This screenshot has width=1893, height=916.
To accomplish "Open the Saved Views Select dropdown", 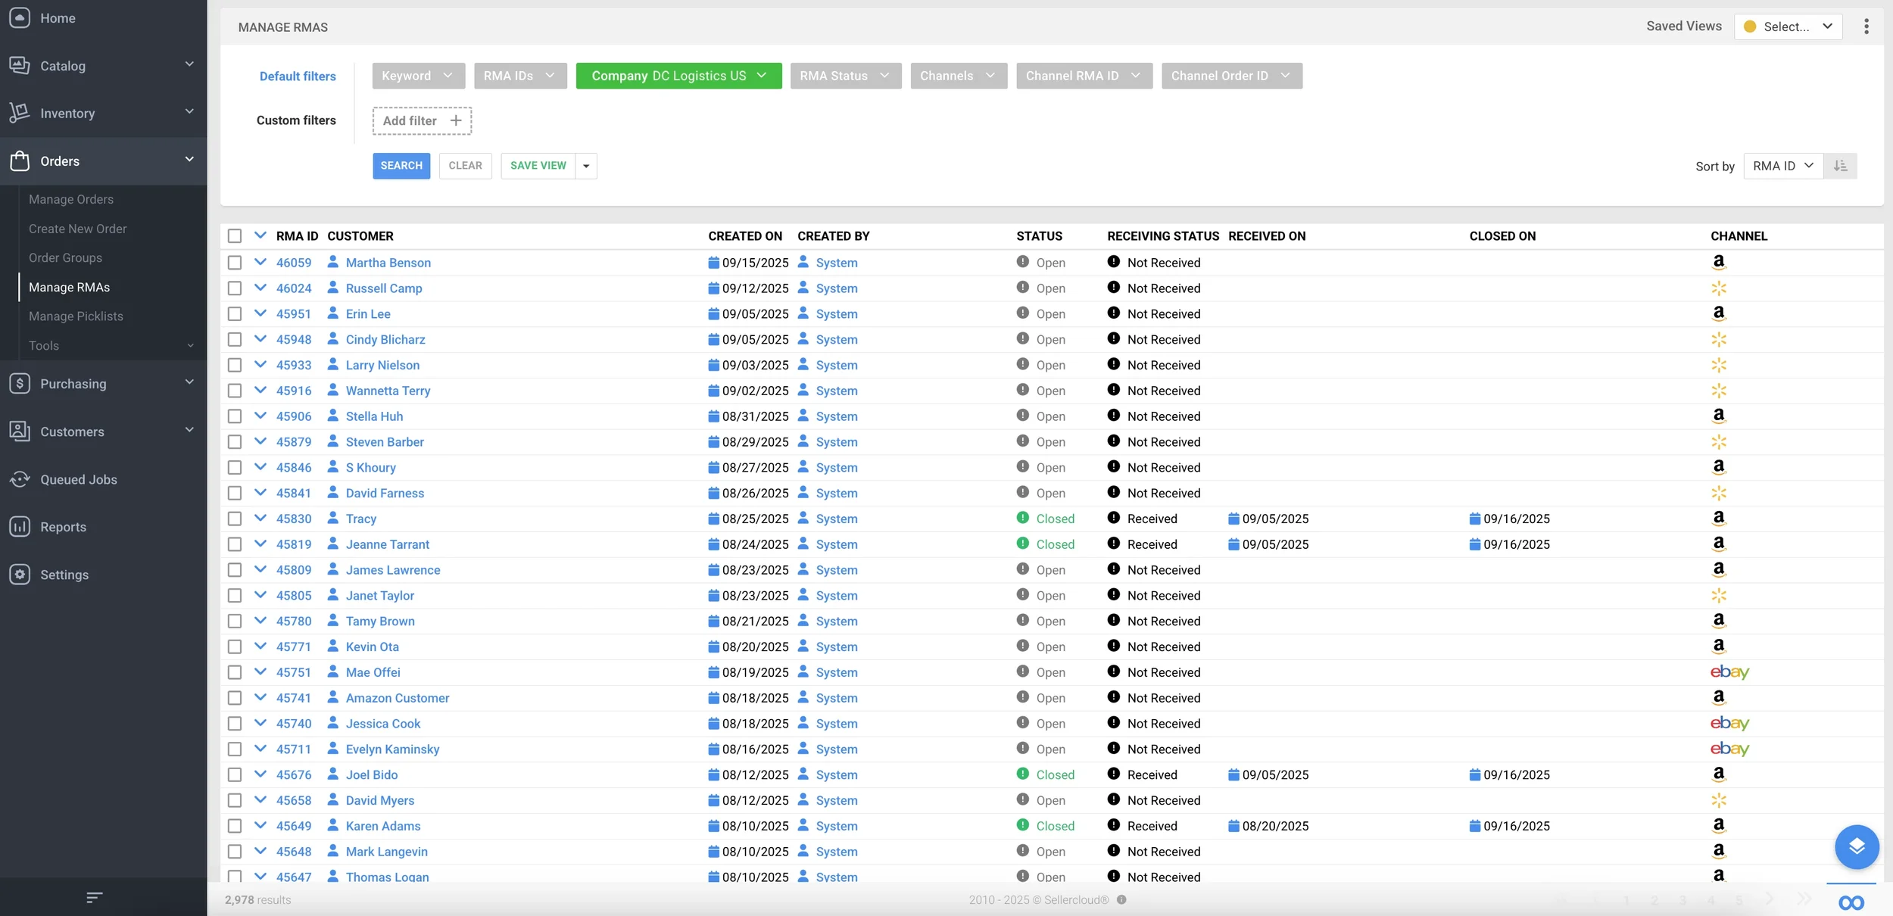I will coord(1788,26).
